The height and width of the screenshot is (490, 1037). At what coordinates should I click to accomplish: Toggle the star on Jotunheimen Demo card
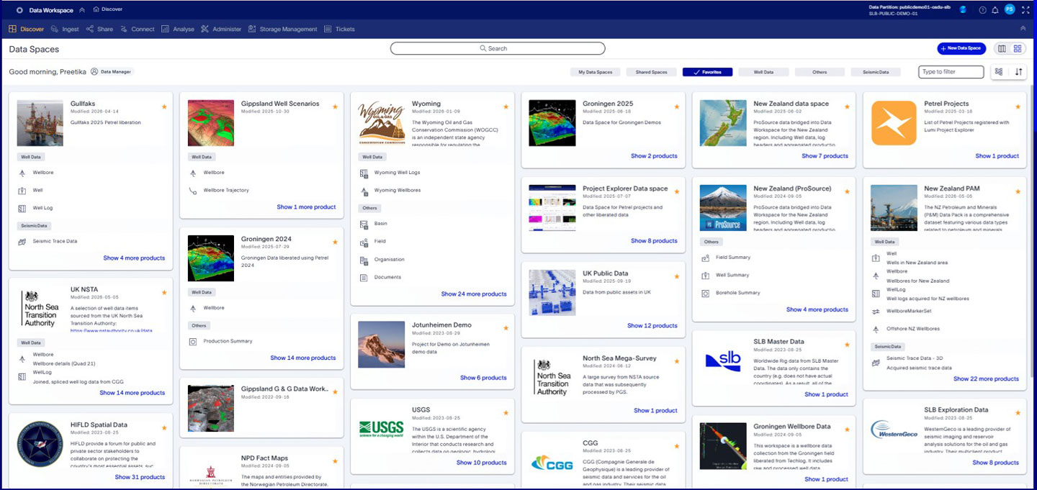(506, 328)
